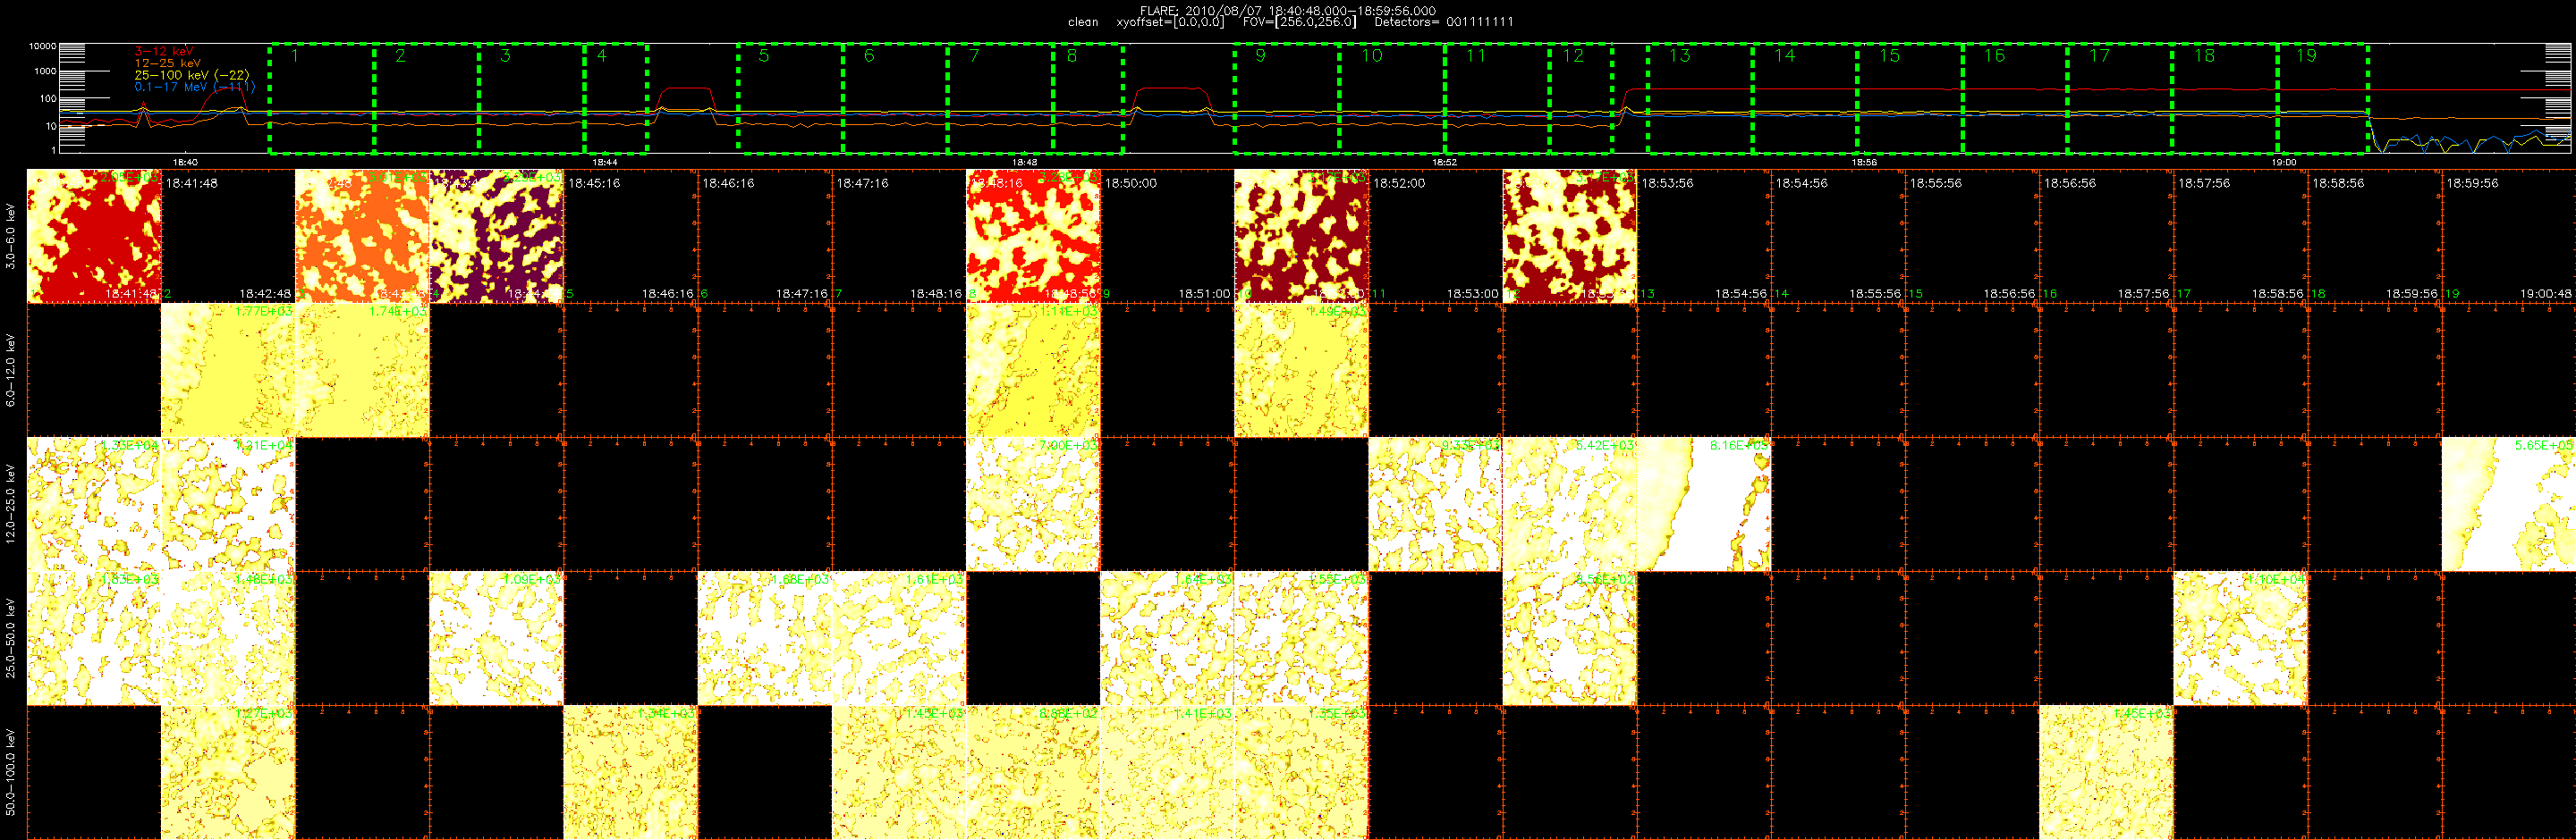Image resolution: width=2576 pixels, height=840 pixels.
Task: Open the 12-25 keV image labeled 8.16E+05
Action: pyautogui.click(x=1703, y=504)
